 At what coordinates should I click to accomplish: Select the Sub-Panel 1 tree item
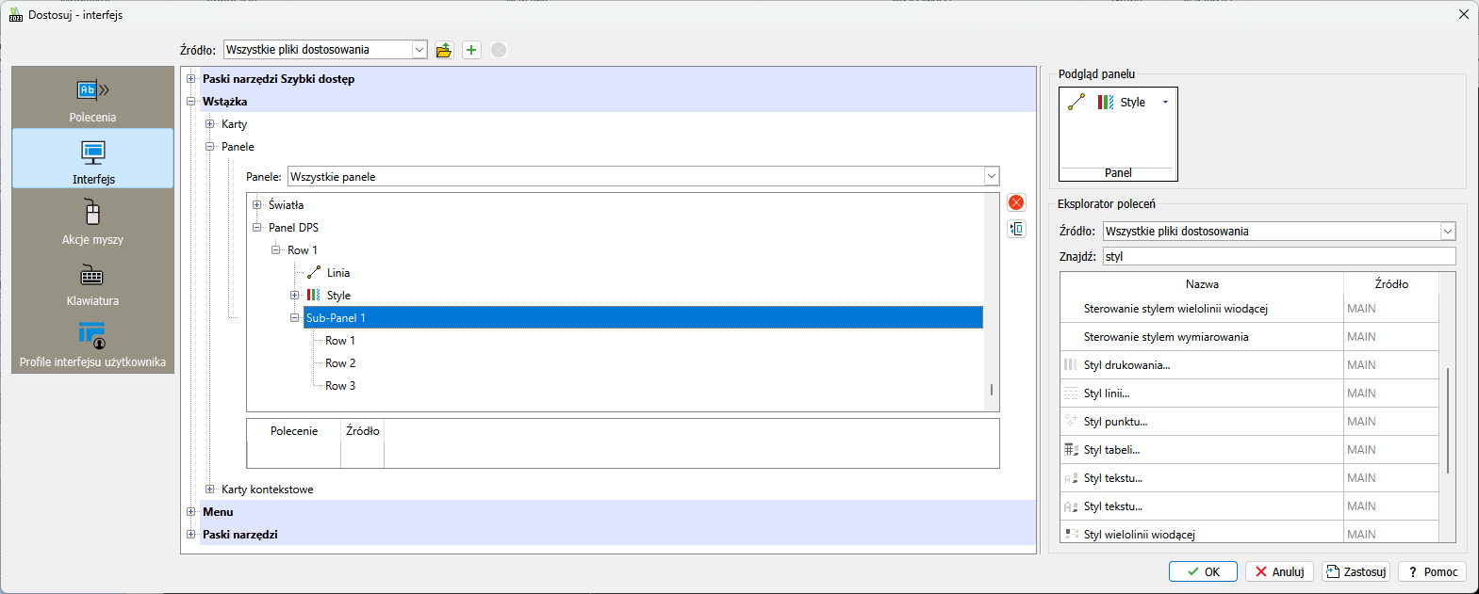point(643,318)
